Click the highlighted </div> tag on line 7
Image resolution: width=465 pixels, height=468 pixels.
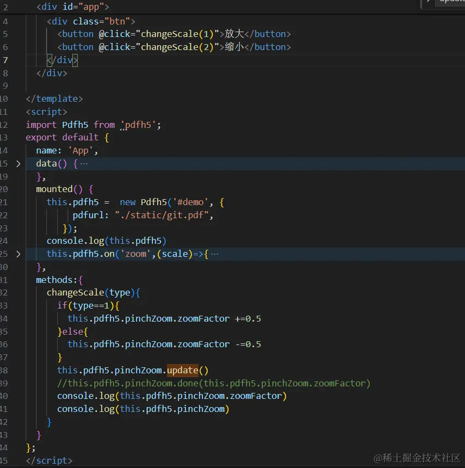click(x=62, y=60)
